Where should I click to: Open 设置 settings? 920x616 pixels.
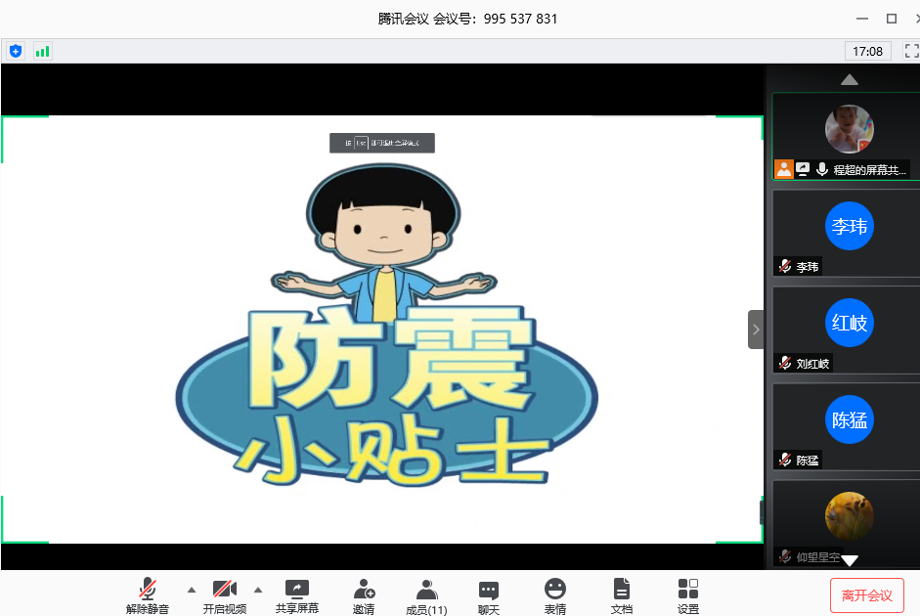[688, 595]
